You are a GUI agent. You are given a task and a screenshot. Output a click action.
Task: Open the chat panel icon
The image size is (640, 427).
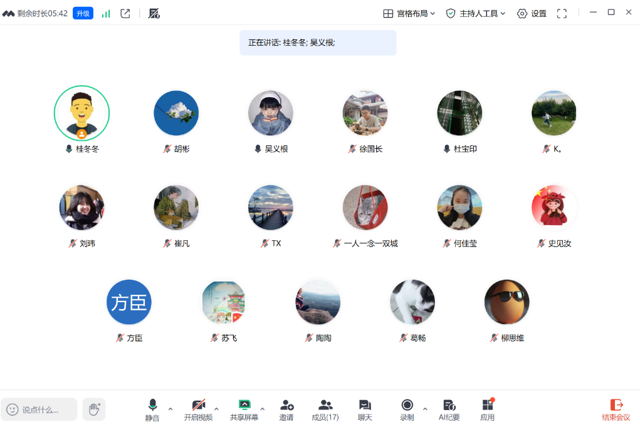365,406
